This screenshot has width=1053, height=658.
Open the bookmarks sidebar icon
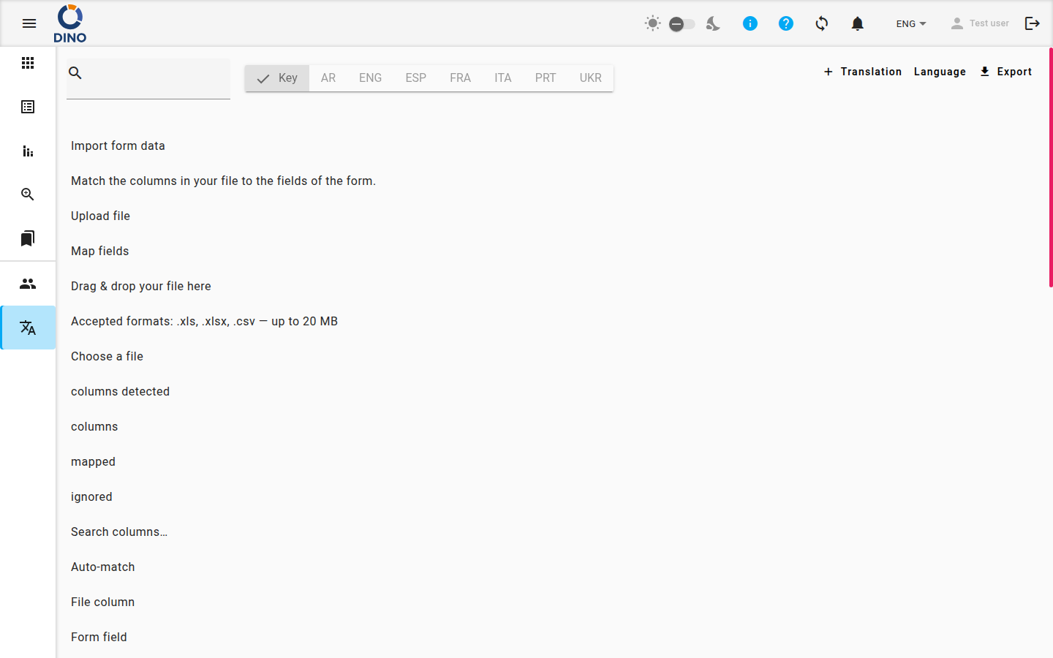[x=28, y=238]
